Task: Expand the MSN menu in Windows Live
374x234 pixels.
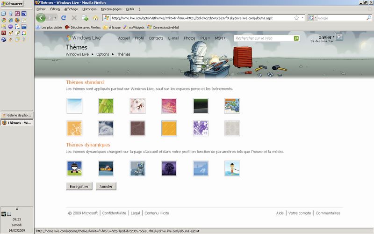Action: click(220, 38)
